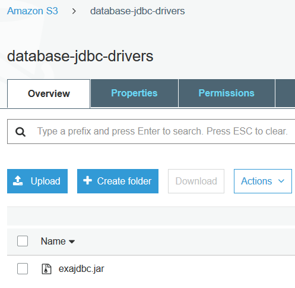Open the Permissions tab

(x=226, y=93)
